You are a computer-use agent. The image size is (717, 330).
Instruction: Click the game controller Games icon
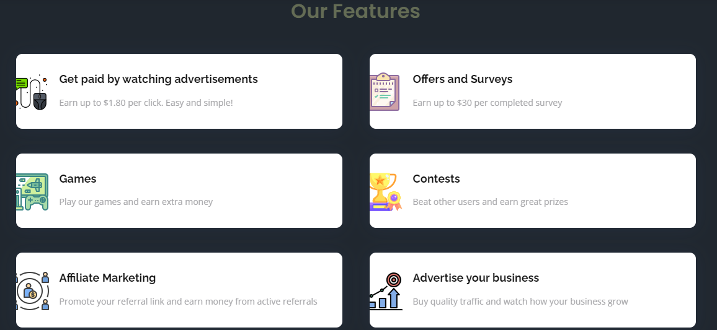pos(32,192)
